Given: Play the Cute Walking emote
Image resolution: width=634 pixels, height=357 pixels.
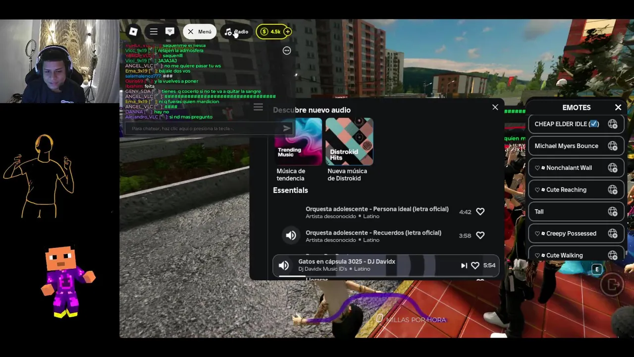Looking at the screenshot, I should 564,255.
